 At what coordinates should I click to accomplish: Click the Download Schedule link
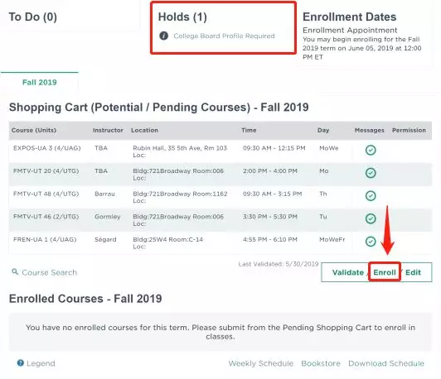386,363
